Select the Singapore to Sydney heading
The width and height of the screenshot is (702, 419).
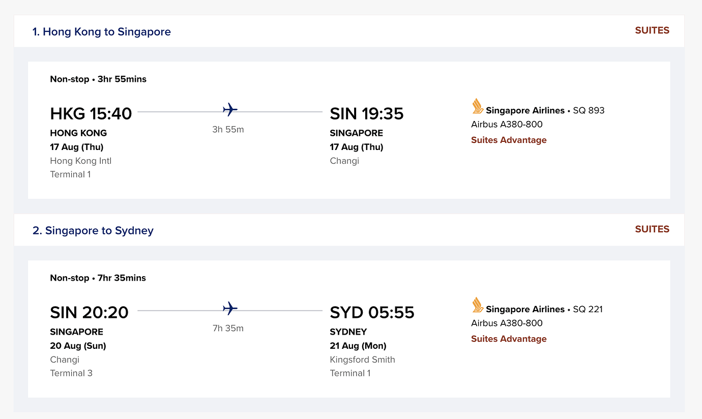pos(93,231)
